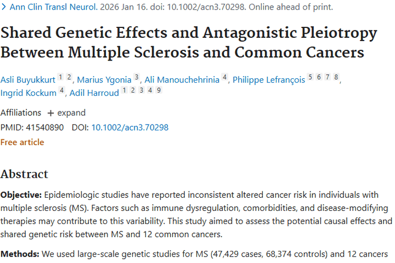395x263 pixels.
Task: Open author Ali Manouchehrinia's link
Action: (182, 80)
